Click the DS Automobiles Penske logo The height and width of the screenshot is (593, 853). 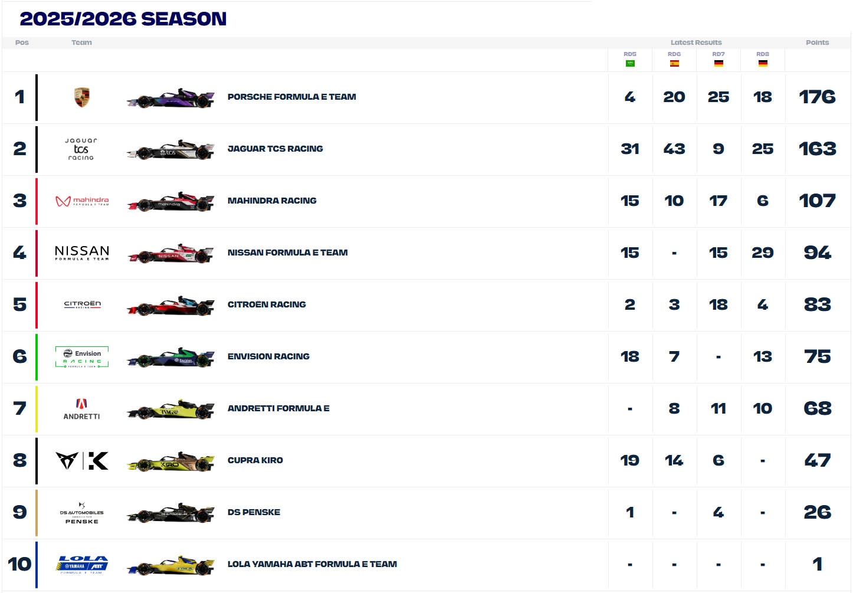point(82,513)
